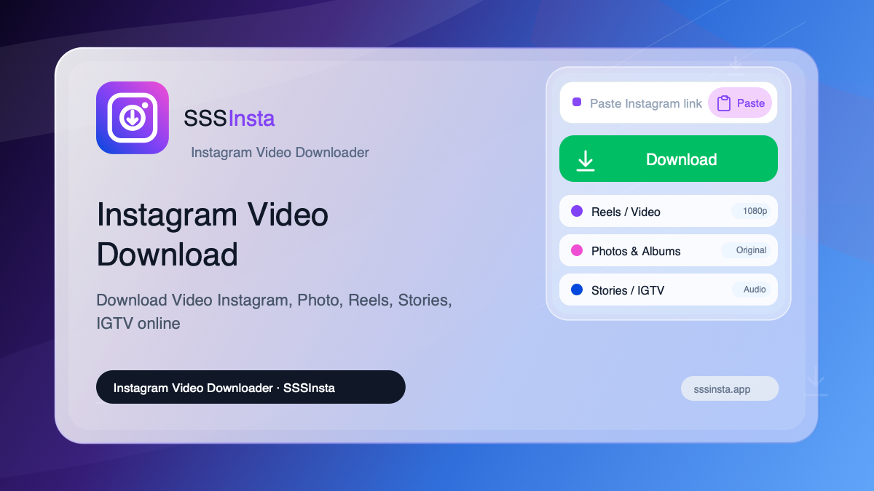Click the purple square in the link field
The height and width of the screenshot is (491, 874).
[577, 103]
